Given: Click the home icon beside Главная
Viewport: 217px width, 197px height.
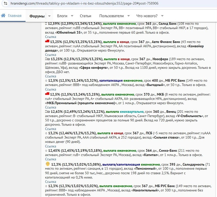Looking at the screenshot, I should point(3,15).
